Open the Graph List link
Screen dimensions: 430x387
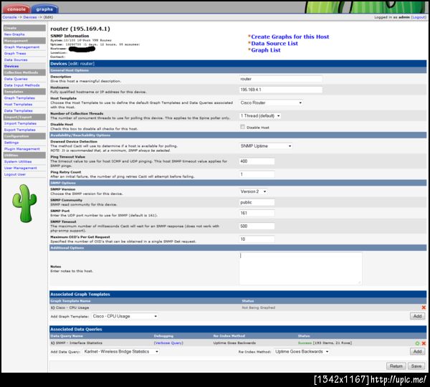(x=266, y=50)
